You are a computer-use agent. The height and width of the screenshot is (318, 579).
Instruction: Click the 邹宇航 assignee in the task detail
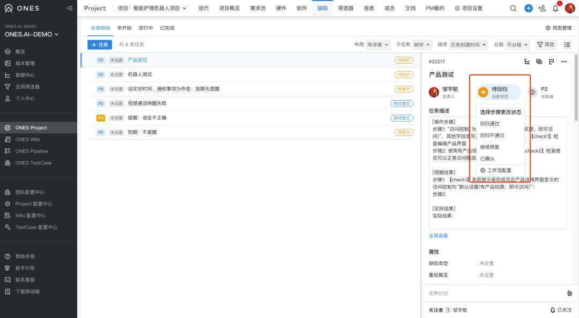(x=444, y=92)
